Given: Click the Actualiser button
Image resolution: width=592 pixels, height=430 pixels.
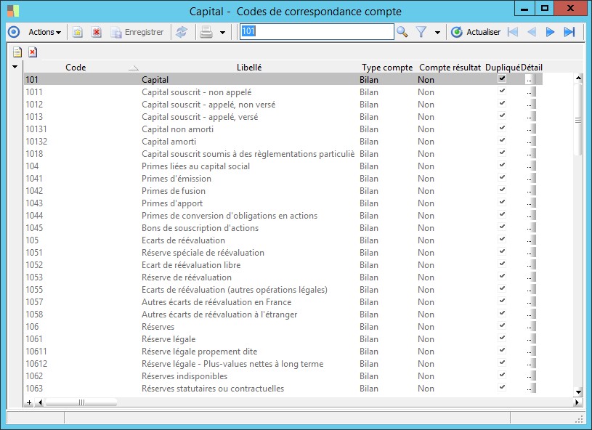Looking at the screenshot, I should [x=477, y=32].
